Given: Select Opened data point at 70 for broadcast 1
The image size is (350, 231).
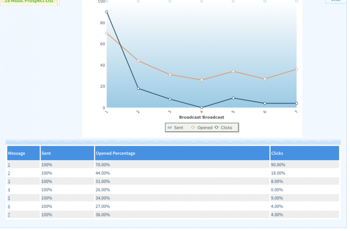Looking at the screenshot, I should click(107, 34).
